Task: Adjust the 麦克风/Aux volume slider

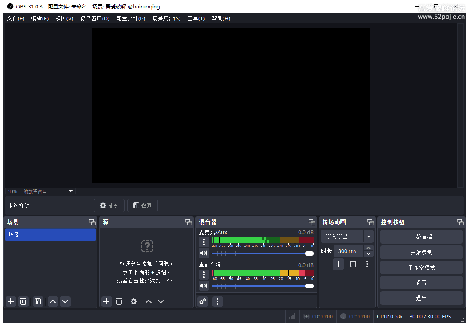Action: [x=262, y=253]
